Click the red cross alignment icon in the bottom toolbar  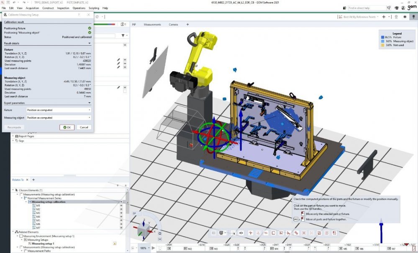point(251,233)
